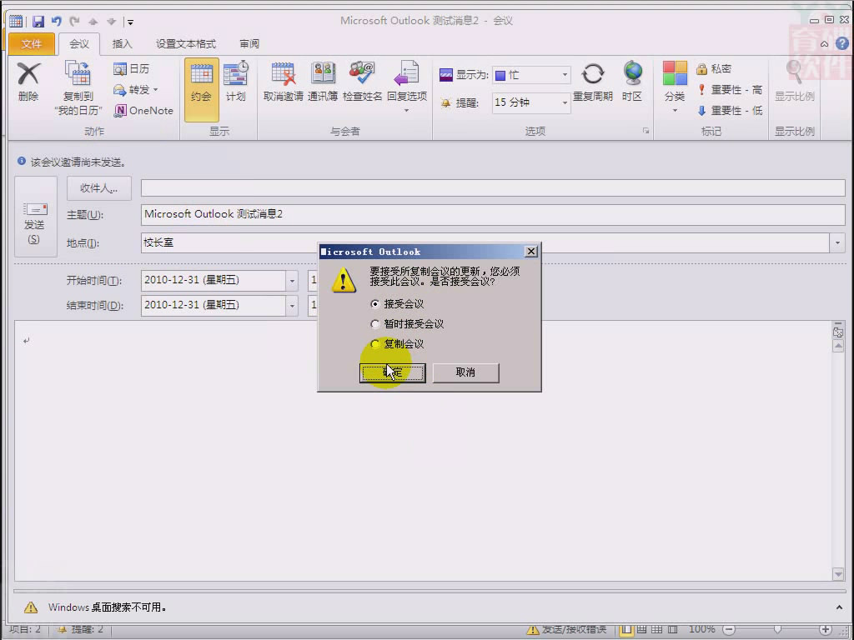Select the Meeting (会议) ribbon tab
The image size is (854, 640).
[x=79, y=44]
